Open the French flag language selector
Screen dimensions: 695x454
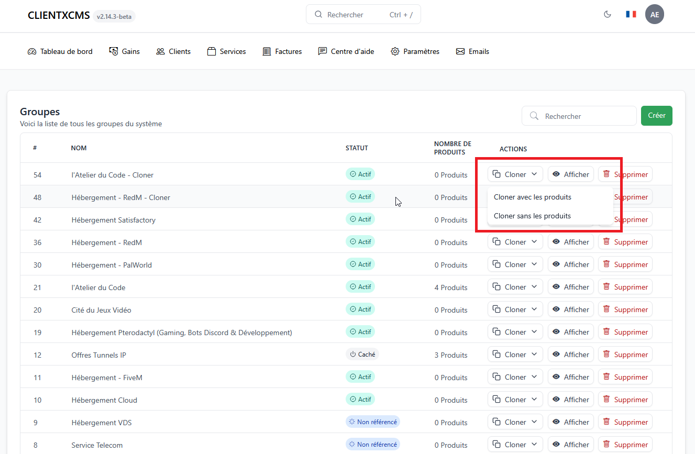631,14
